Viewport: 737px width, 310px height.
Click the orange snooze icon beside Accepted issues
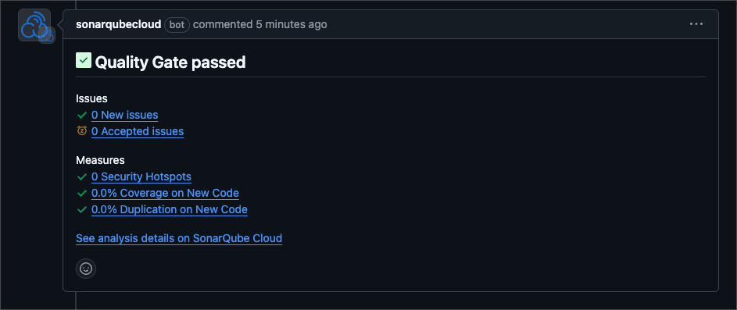pyautogui.click(x=82, y=131)
